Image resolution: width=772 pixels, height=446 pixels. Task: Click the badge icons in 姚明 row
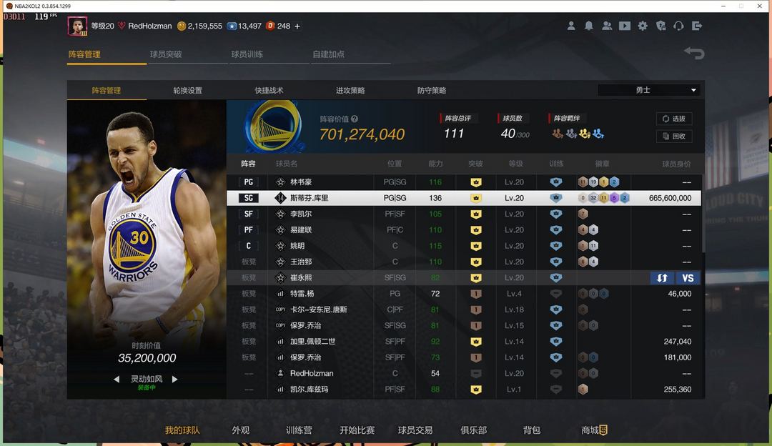pyautogui.click(x=588, y=246)
